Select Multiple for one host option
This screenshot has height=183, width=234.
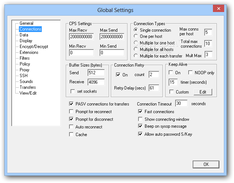(x=136, y=43)
